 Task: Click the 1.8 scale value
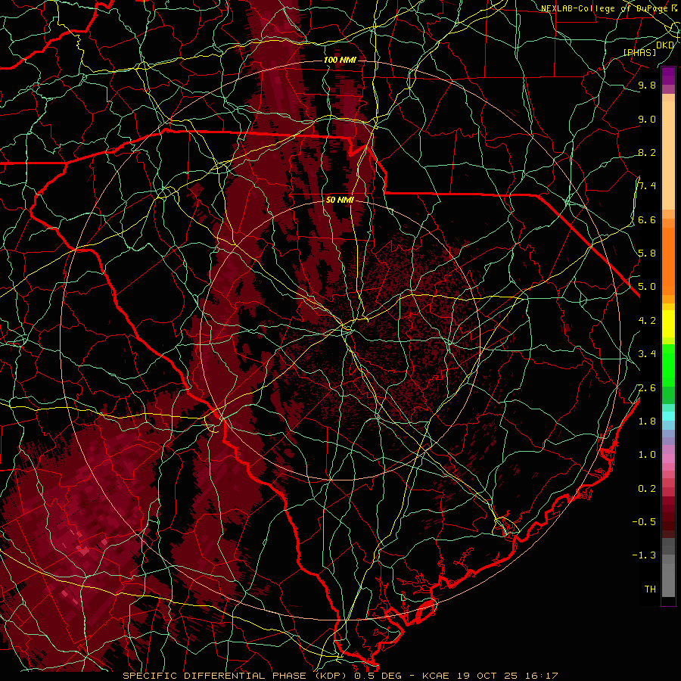click(x=647, y=421)
